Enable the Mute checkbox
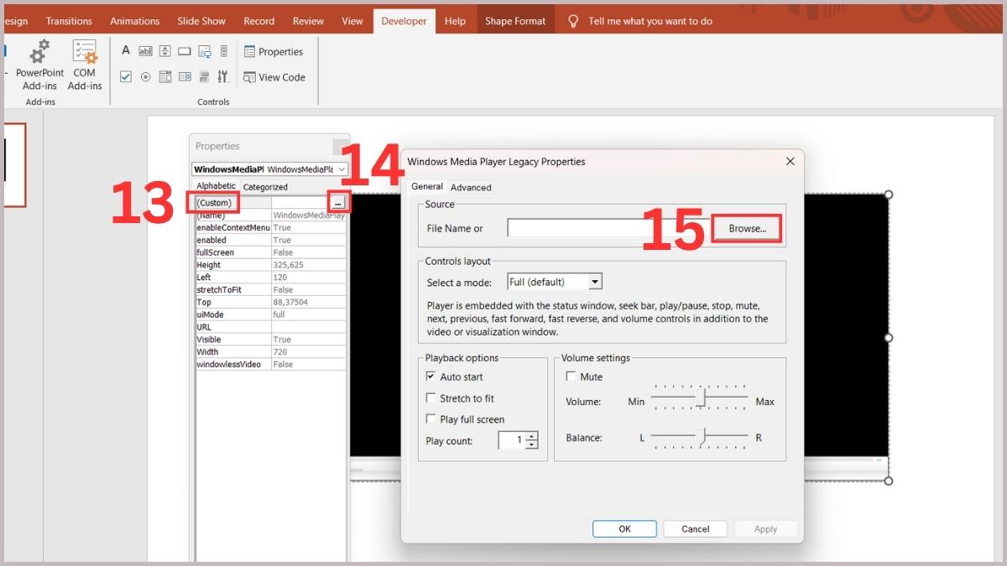Image resolution: width=1007 pixels, height=566 pixels. (x=571, y=376)
